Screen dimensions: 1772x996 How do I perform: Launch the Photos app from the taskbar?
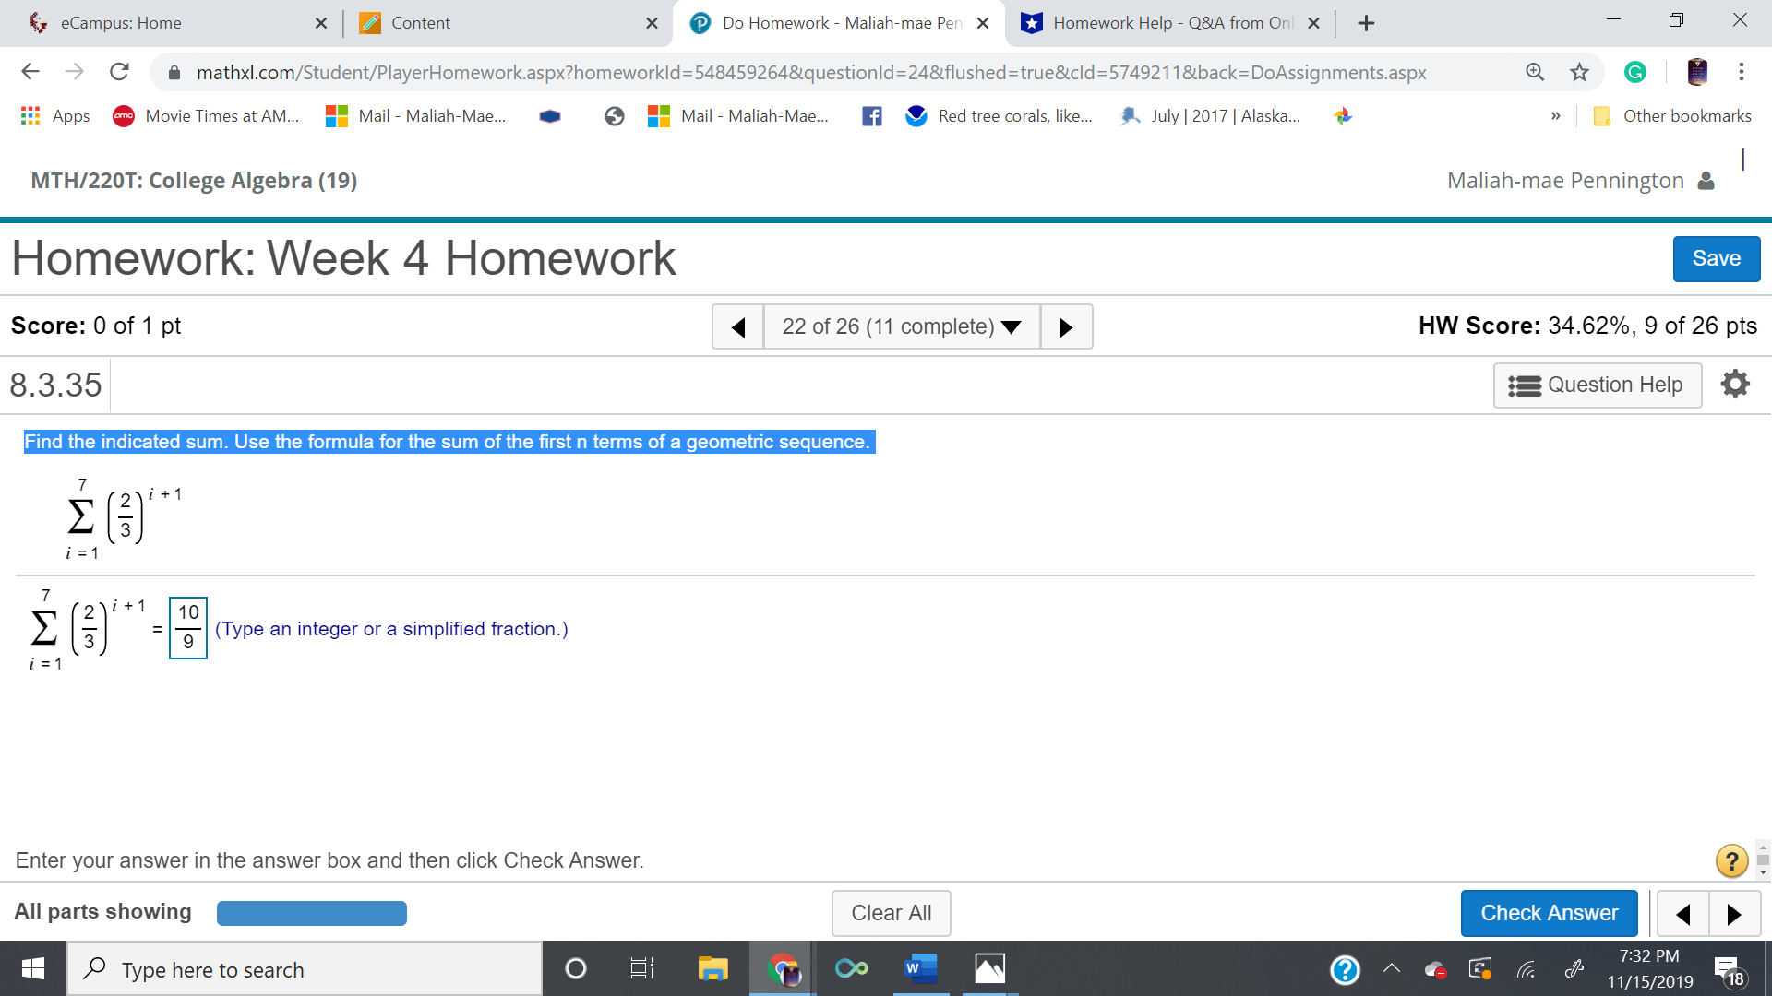988,968
